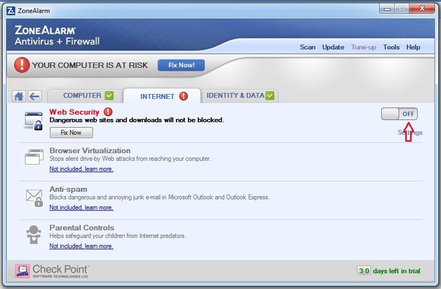
Task: Click the Web Security heading
Action: tap(74, 112)
